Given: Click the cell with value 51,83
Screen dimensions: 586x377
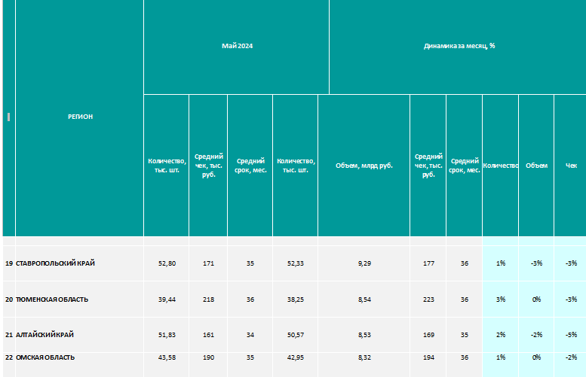Looking at the screenshot, I should tap(167, 335).
